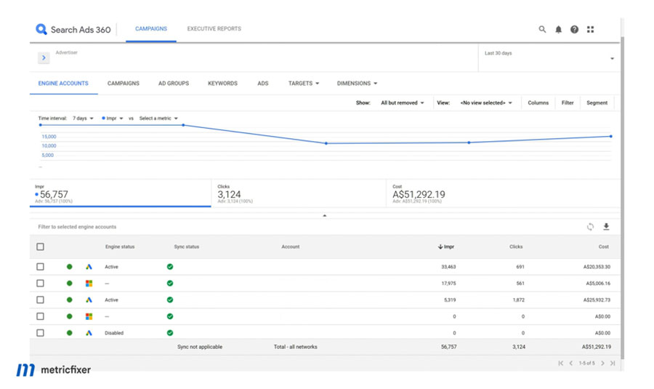Screen dimensions: 654x389
Task: Change the 7 days time interval dropdown
Action: [83, 119]
